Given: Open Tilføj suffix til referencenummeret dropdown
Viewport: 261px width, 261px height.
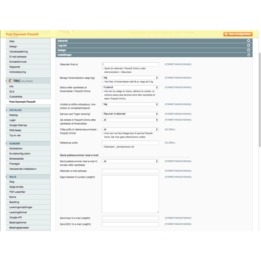Looking at the screenshot, I should tap(130, 129).
